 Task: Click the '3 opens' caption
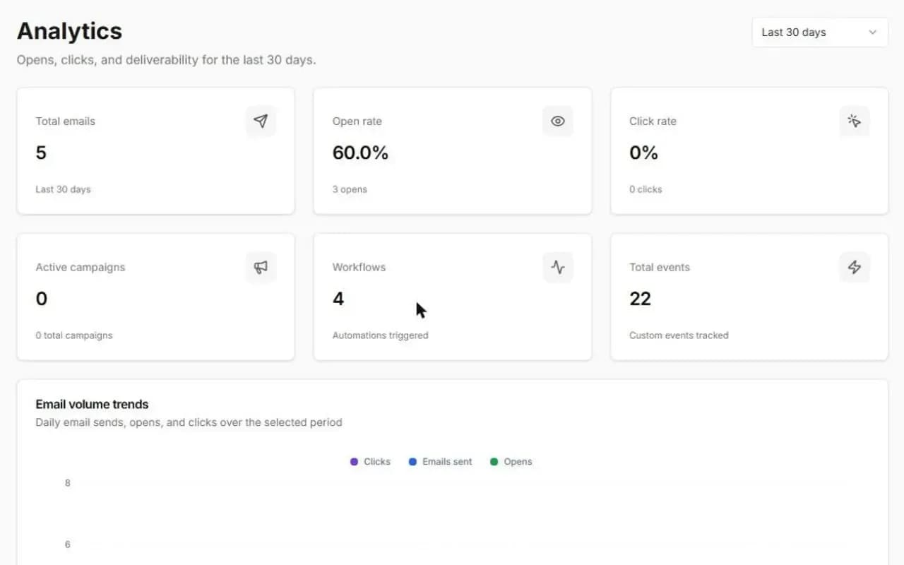click(350, 189)
